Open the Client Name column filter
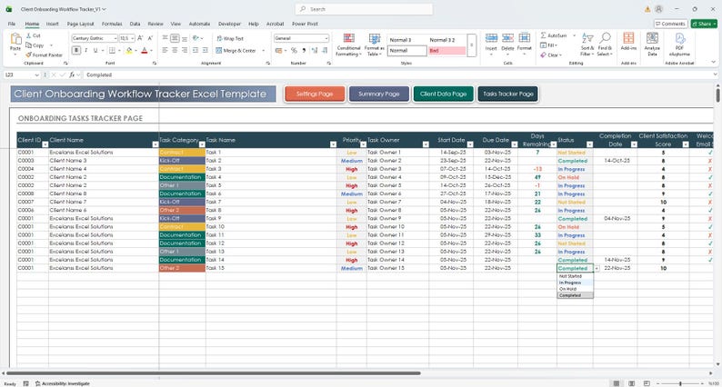 tap(155, 144)
